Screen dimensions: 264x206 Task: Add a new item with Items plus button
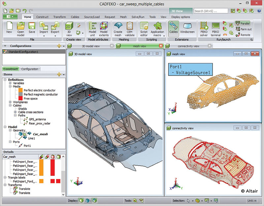(59, 74)
